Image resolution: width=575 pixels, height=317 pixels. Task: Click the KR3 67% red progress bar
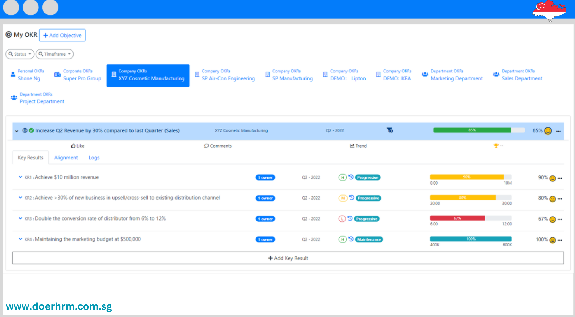[471, 218]
